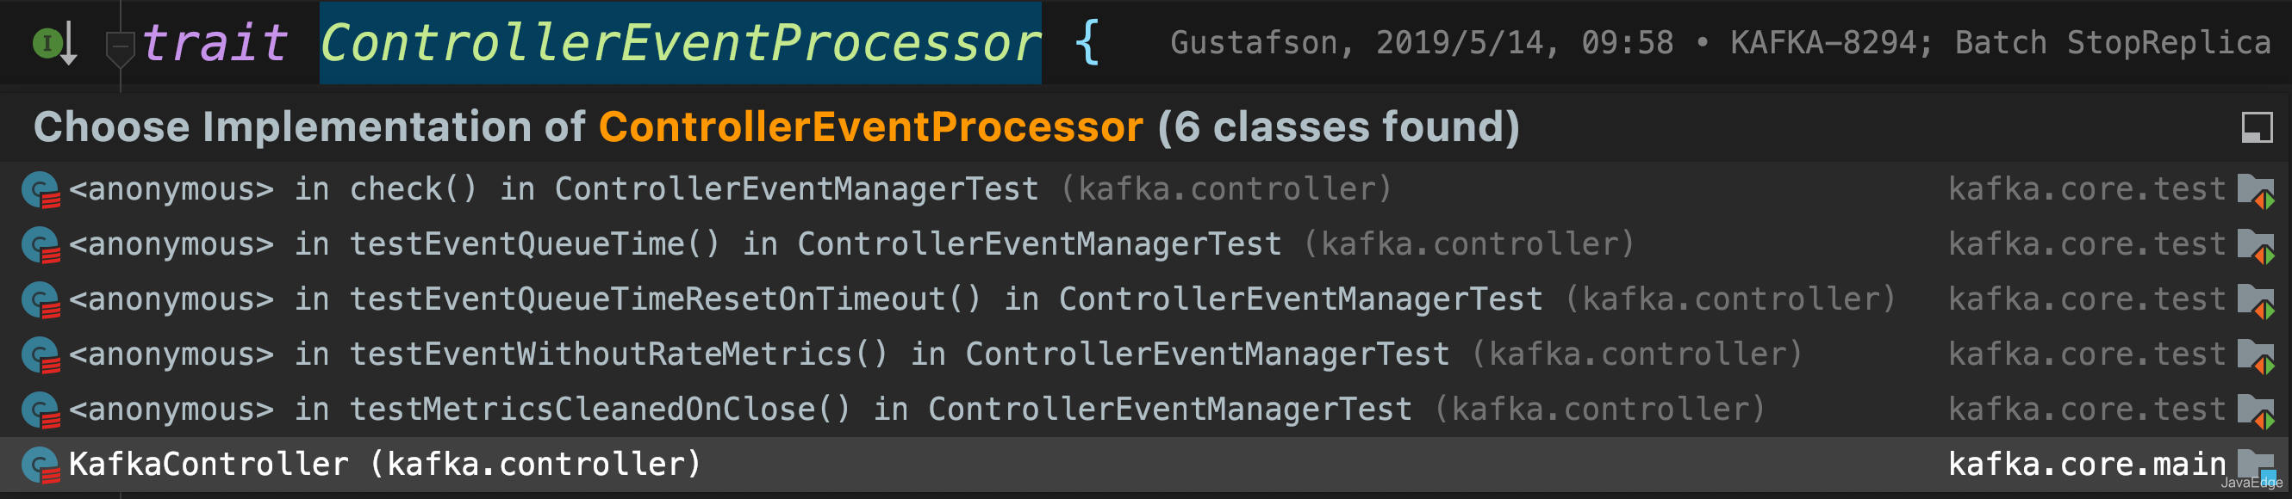Click class icon beside the testMetricsCleanedOnClose() entry
The image size is (2292, 499).
click(40, 410)
